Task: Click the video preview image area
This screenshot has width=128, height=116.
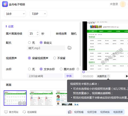Action: (105, 46)
